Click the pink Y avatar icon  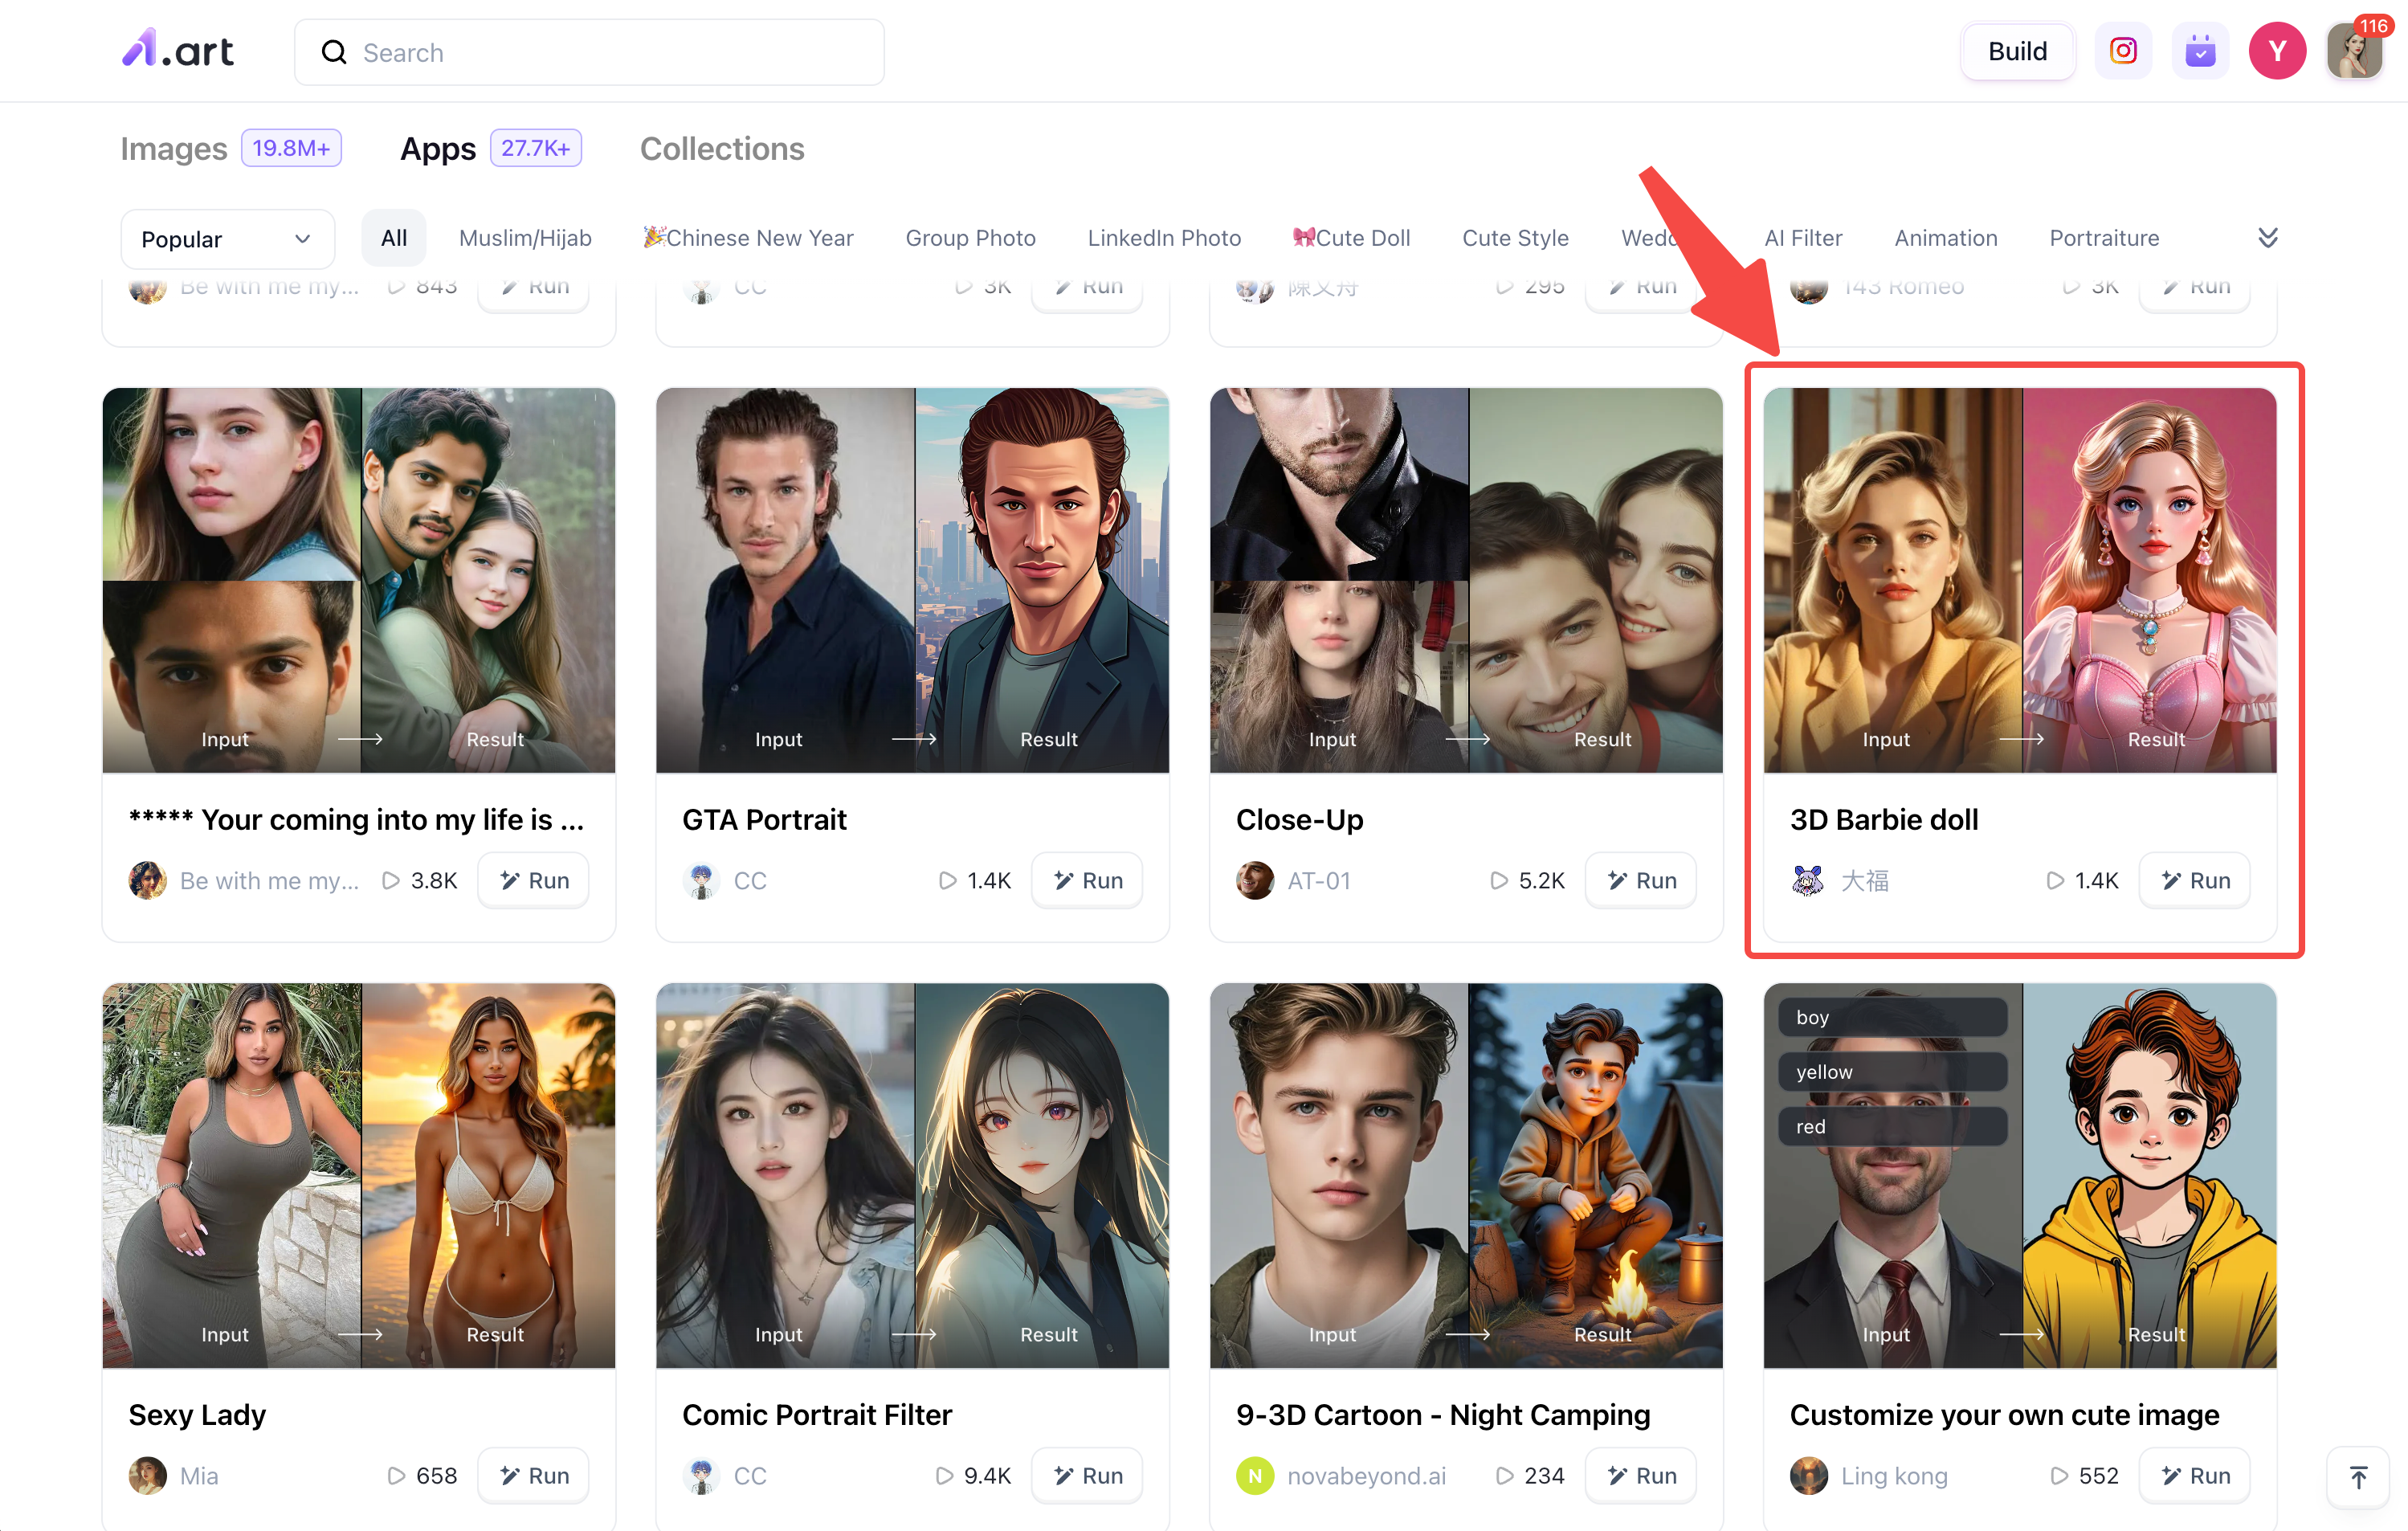coord(2276,51)
